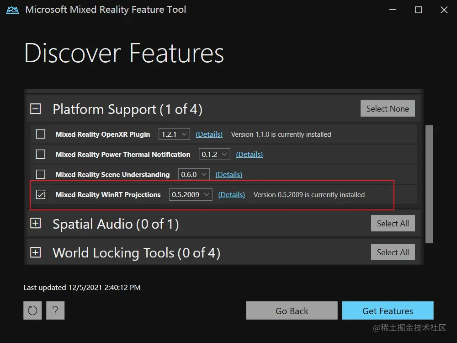Expand the World Locking Tools section
Screen dimensions: 457x343
(36, 252)
